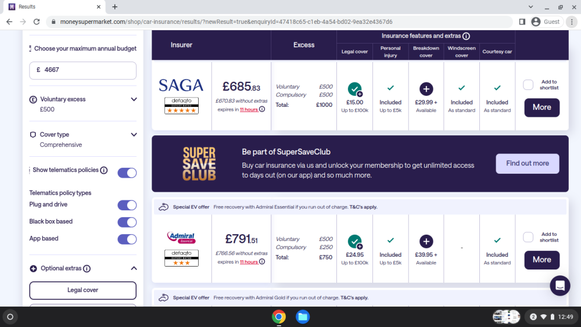Toggle Show telematics policies switch
Screen dimensions: 581x327
pyautogui.click(x=127, y=173)
